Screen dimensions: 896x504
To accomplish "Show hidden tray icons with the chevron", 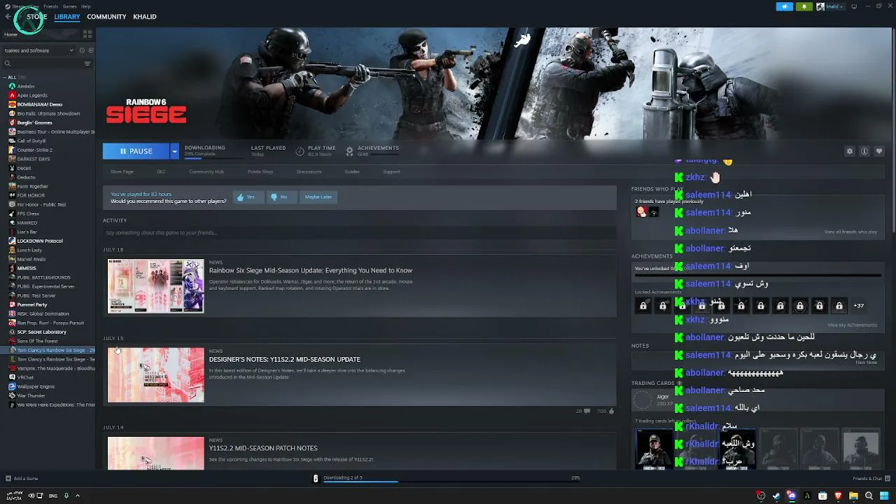I will click(77, 496).
